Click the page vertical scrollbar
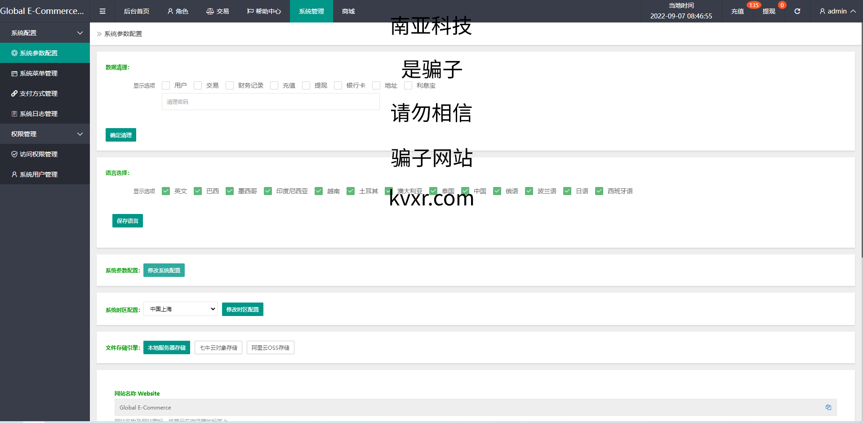Image resolution: width=863 pixels, height=423 pixels. [x=861, y=139]
